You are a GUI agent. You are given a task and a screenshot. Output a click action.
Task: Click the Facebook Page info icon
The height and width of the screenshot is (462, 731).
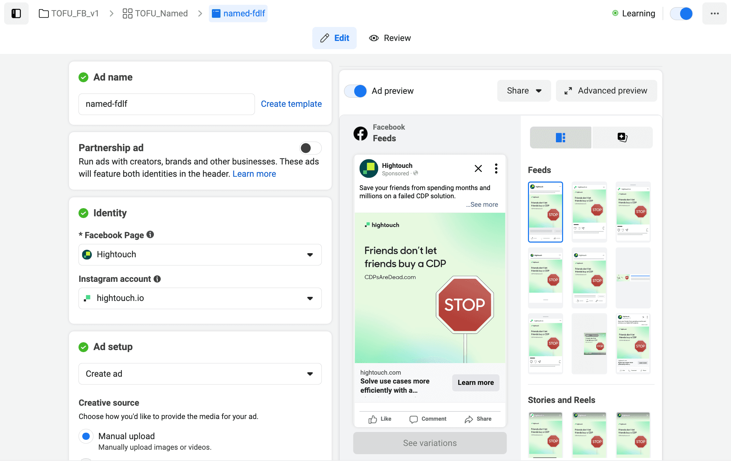click(x=150, y=235)
